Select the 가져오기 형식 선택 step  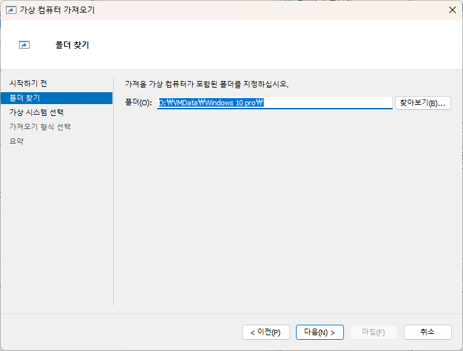pyautogui.click(x=40, y=127)
